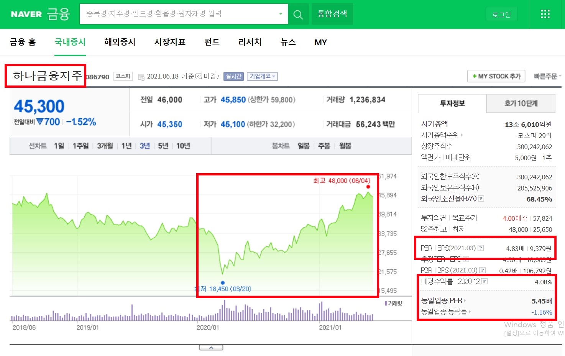The height and width of the screenshot is (356, 565).
Task: Switch chart to 봉차트 candlestick mode
Action: click(x=280, y=146)
